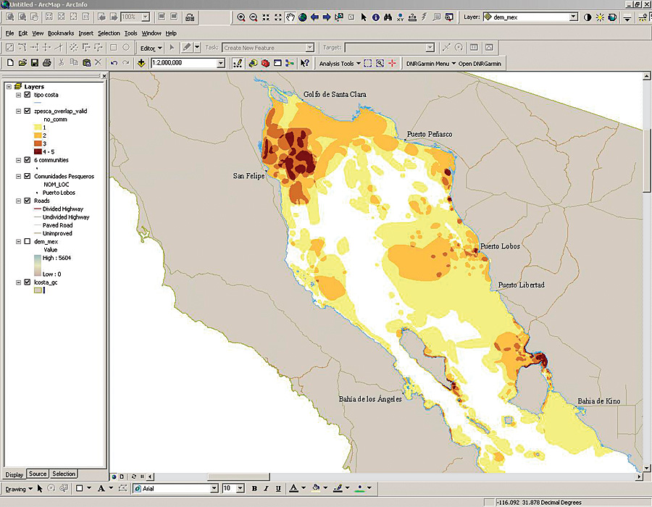
Task: Toggle the Roads layer visibility
Action: (x=28, y=201)
